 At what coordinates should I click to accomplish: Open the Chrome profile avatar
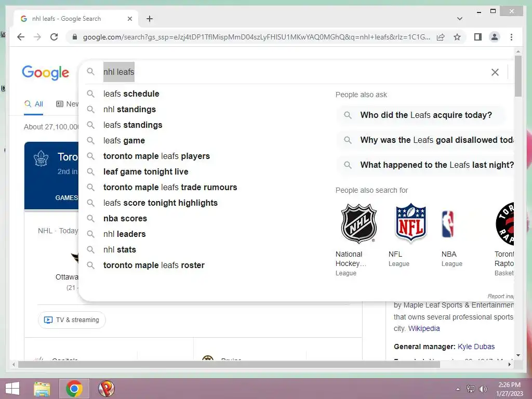pyautogui.click(x=495, y=37)
